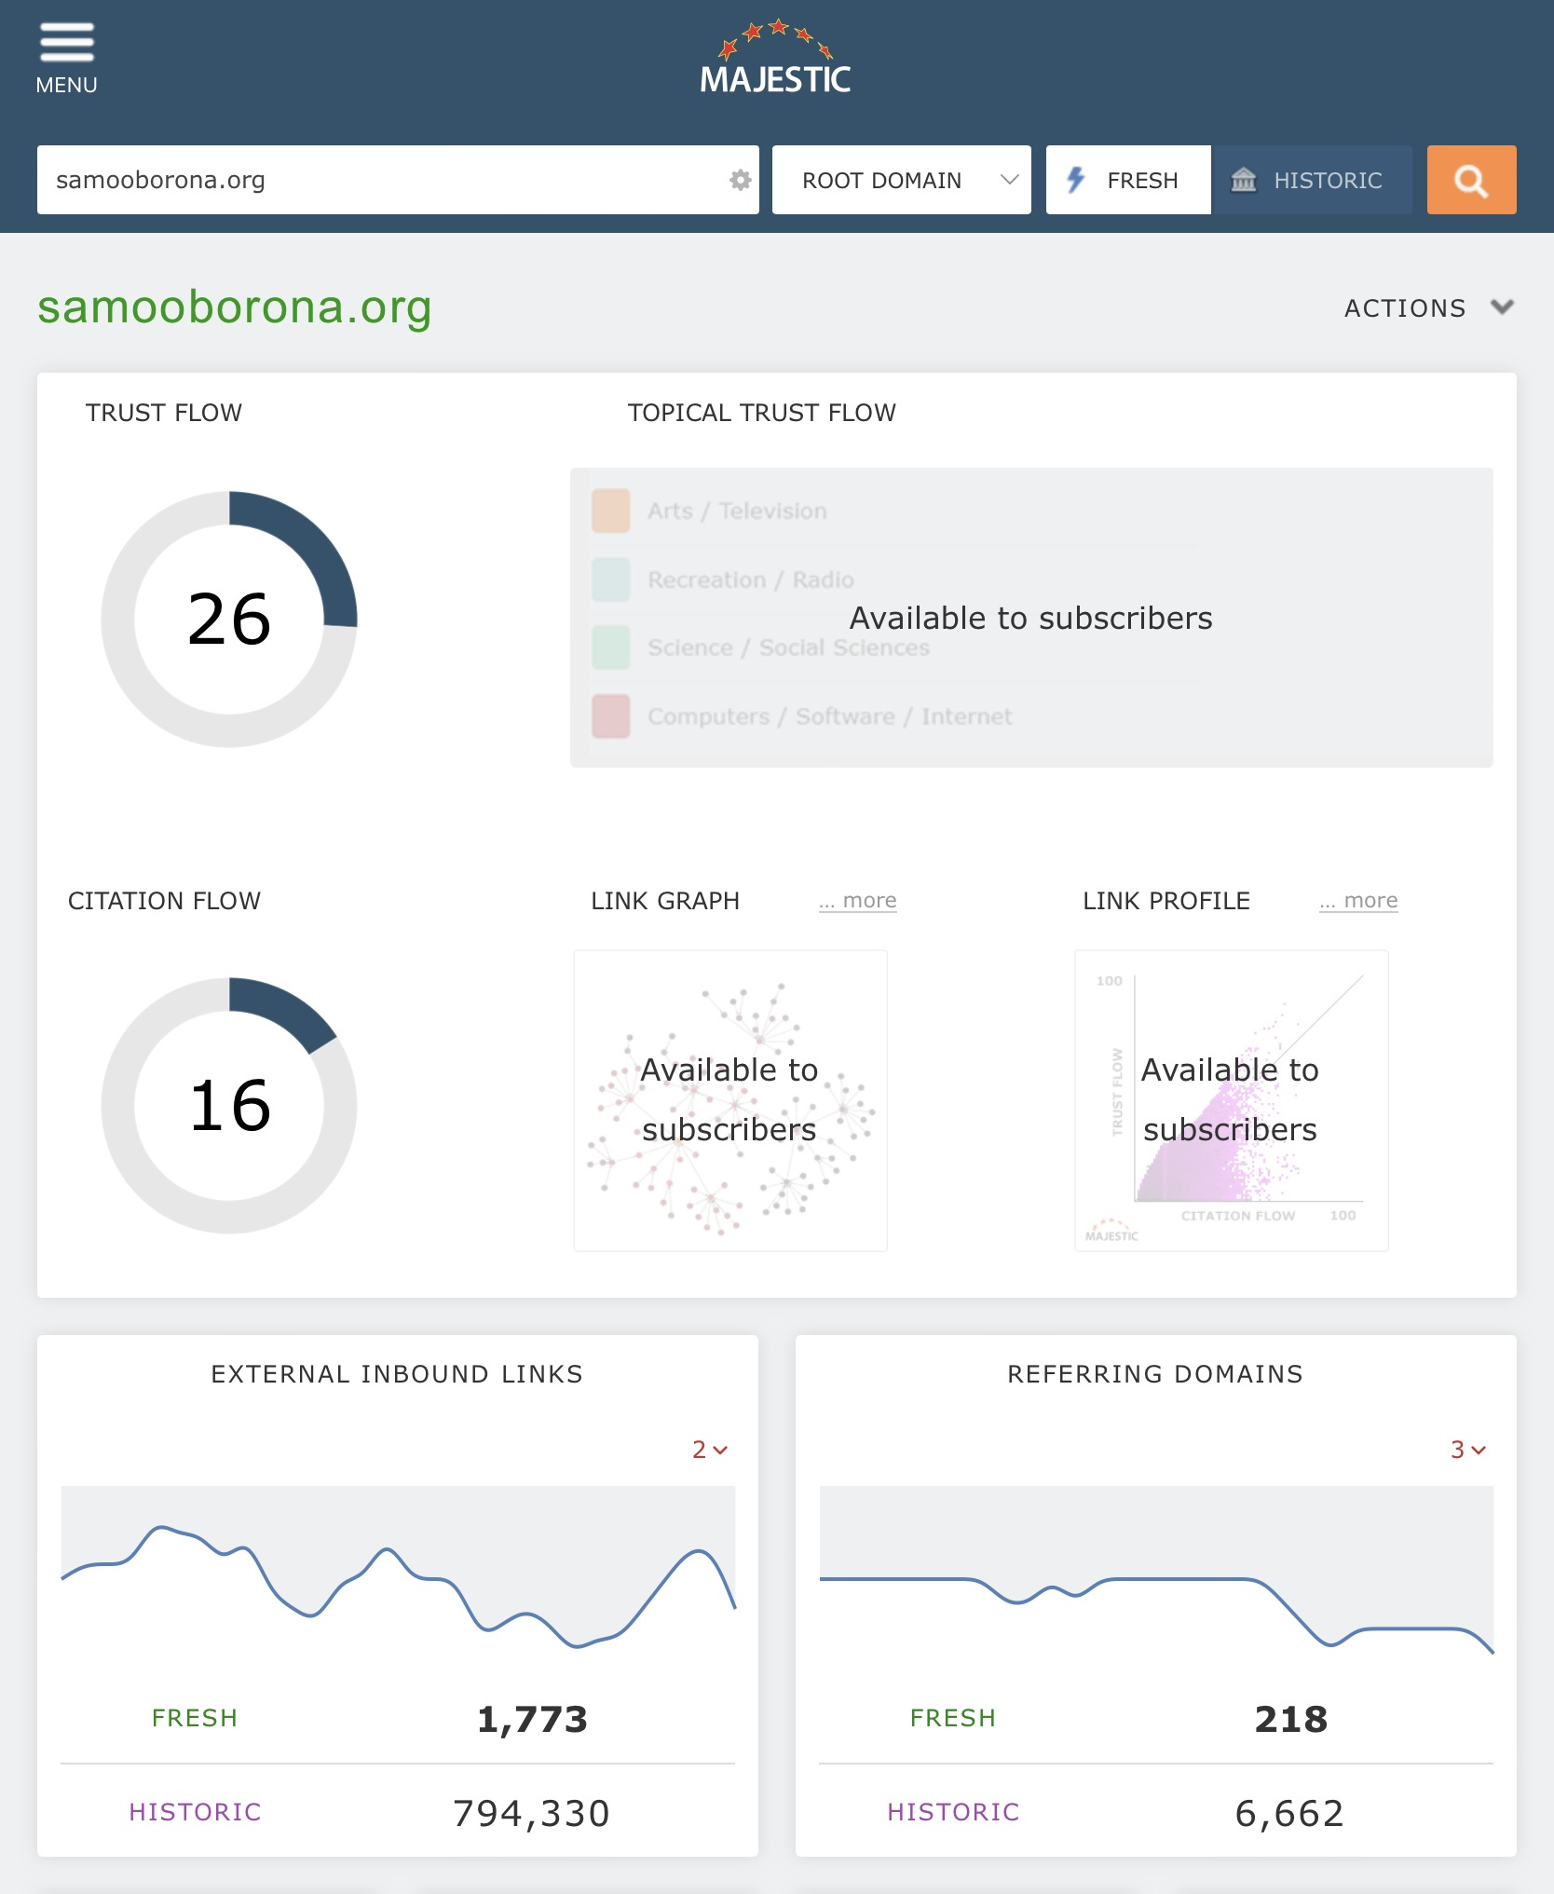Click the LINK PROFILE heading

(1166, 901)
